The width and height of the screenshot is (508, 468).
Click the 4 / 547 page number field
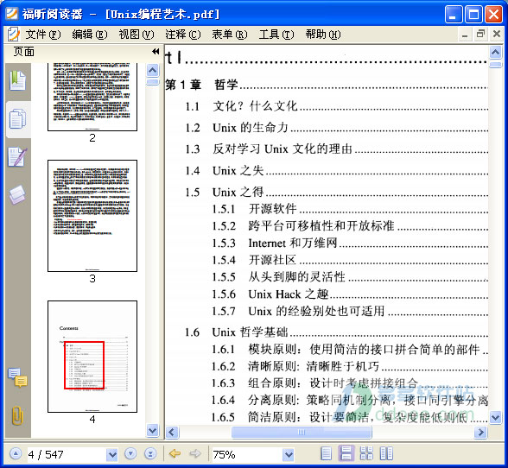[x=67, y=454]
